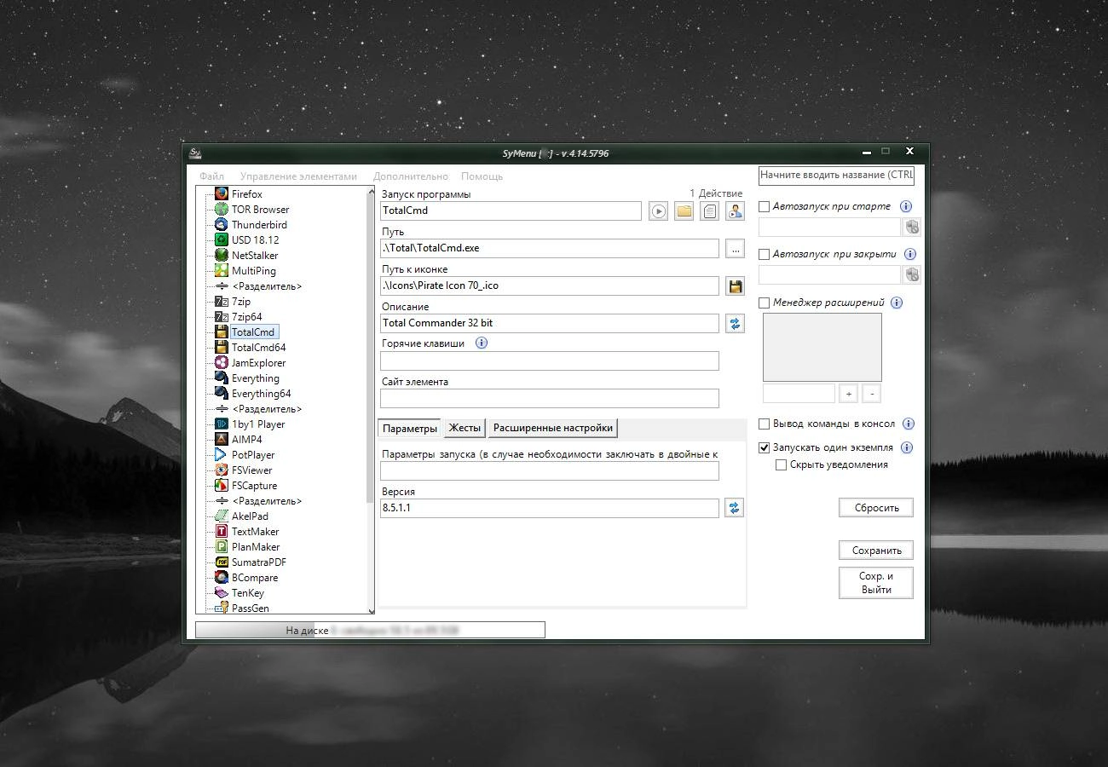
Task: Enable the Автозапуск при старте checkbox
Action: tap(765, 206)
